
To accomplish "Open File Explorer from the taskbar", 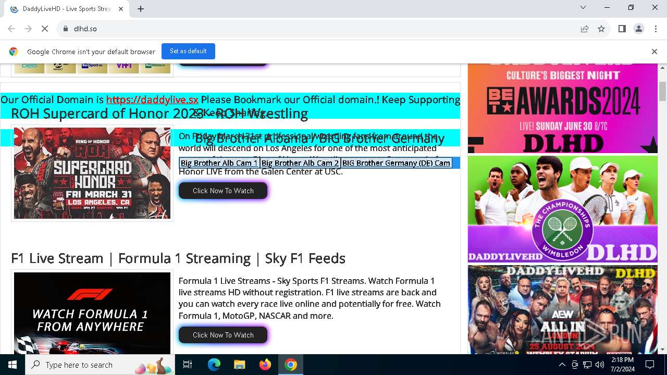I will click(239, 365).
